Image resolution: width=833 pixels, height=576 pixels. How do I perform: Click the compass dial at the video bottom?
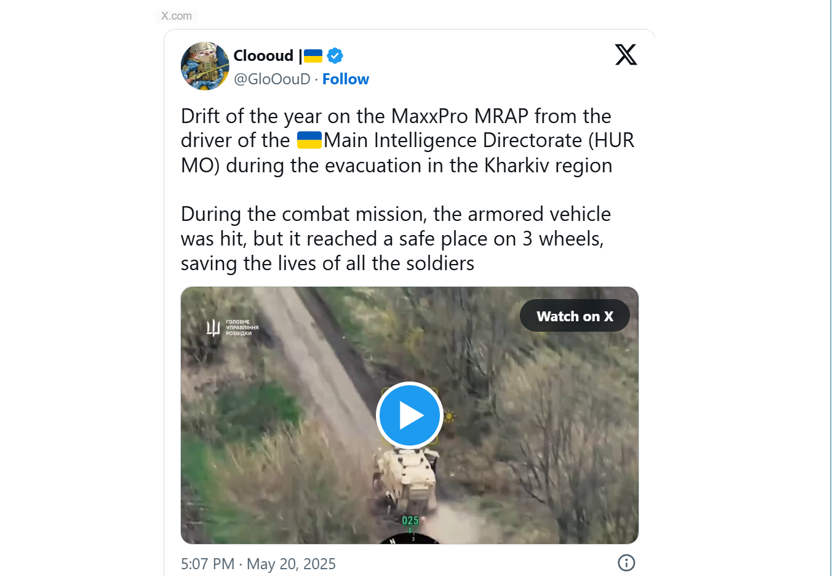410,540
